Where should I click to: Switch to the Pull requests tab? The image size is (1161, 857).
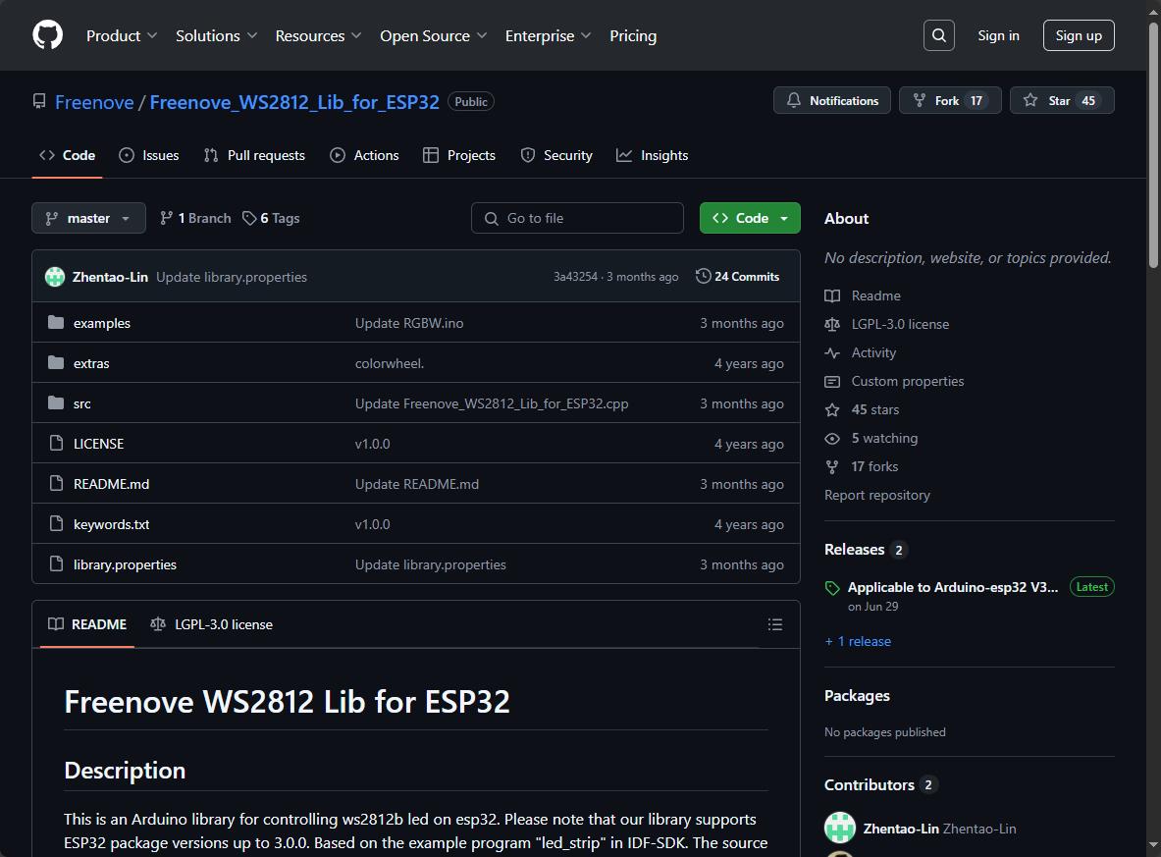coord(254,155)
